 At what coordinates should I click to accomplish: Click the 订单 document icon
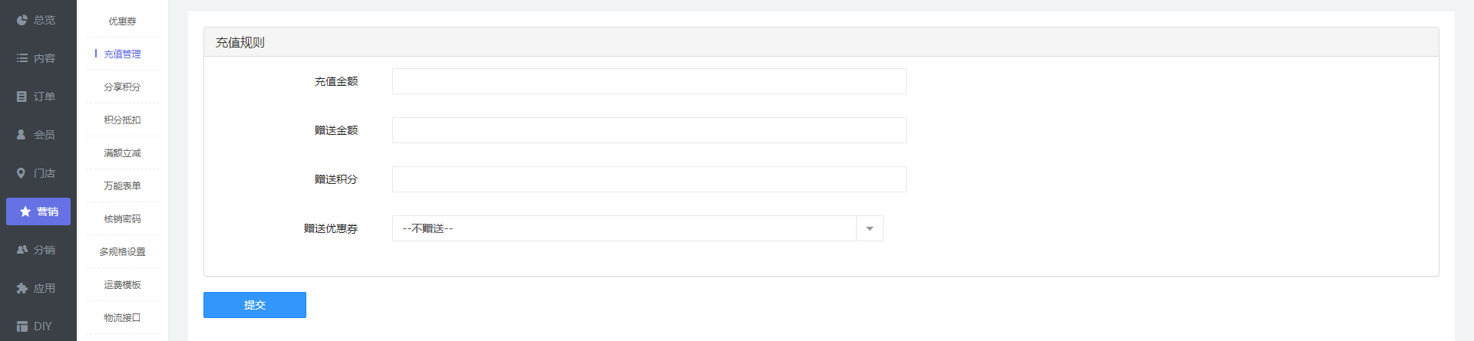click(x=22, y=97)
